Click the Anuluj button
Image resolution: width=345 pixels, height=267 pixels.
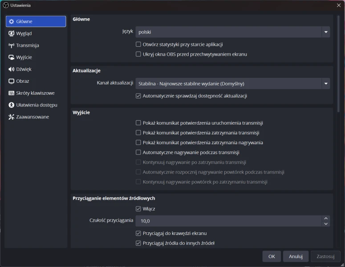pos(296,256)
